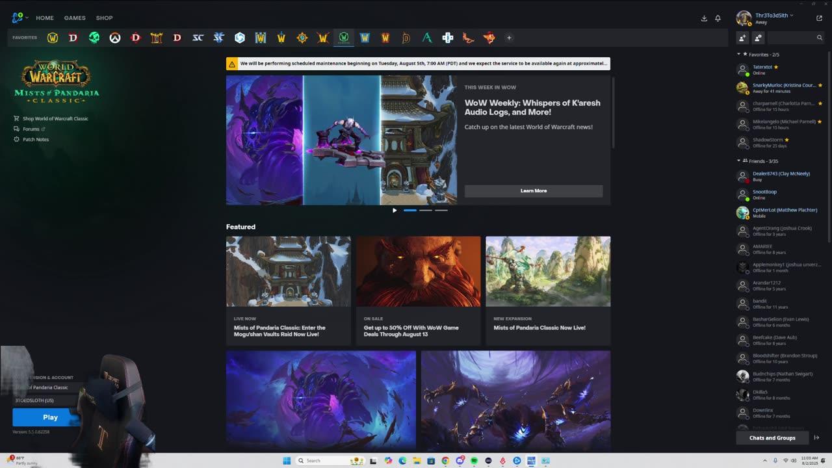The height and width of the screenshot is (468, 832).
Task: Select friend Beefcake
Action: tap(780, 340)
